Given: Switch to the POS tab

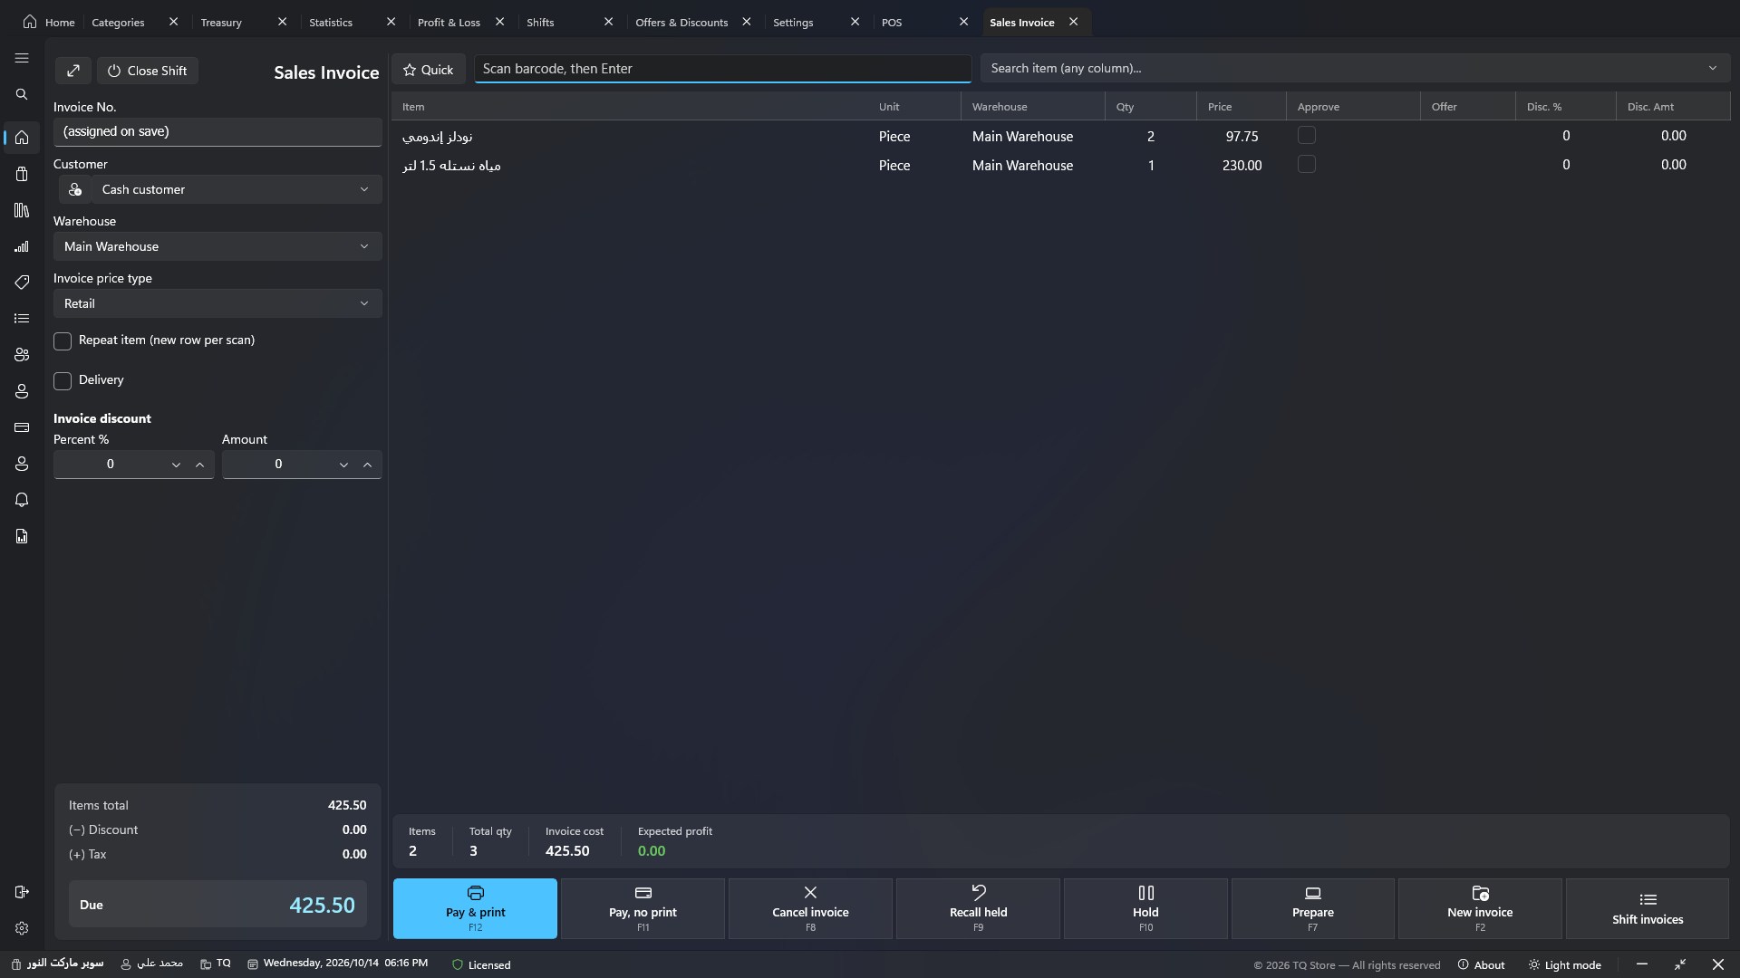Looking at the screenshot, I should [x=892, y=22].
